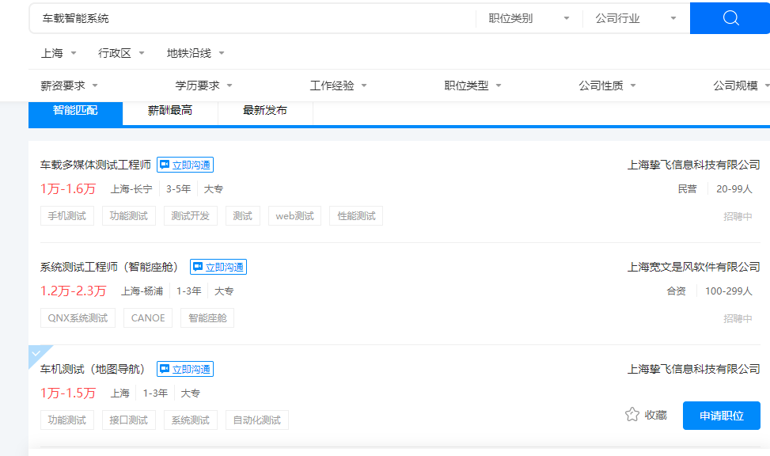Click the 申请职位 button
This screenshot has height=456, width=770.
(x=722, y=416)
